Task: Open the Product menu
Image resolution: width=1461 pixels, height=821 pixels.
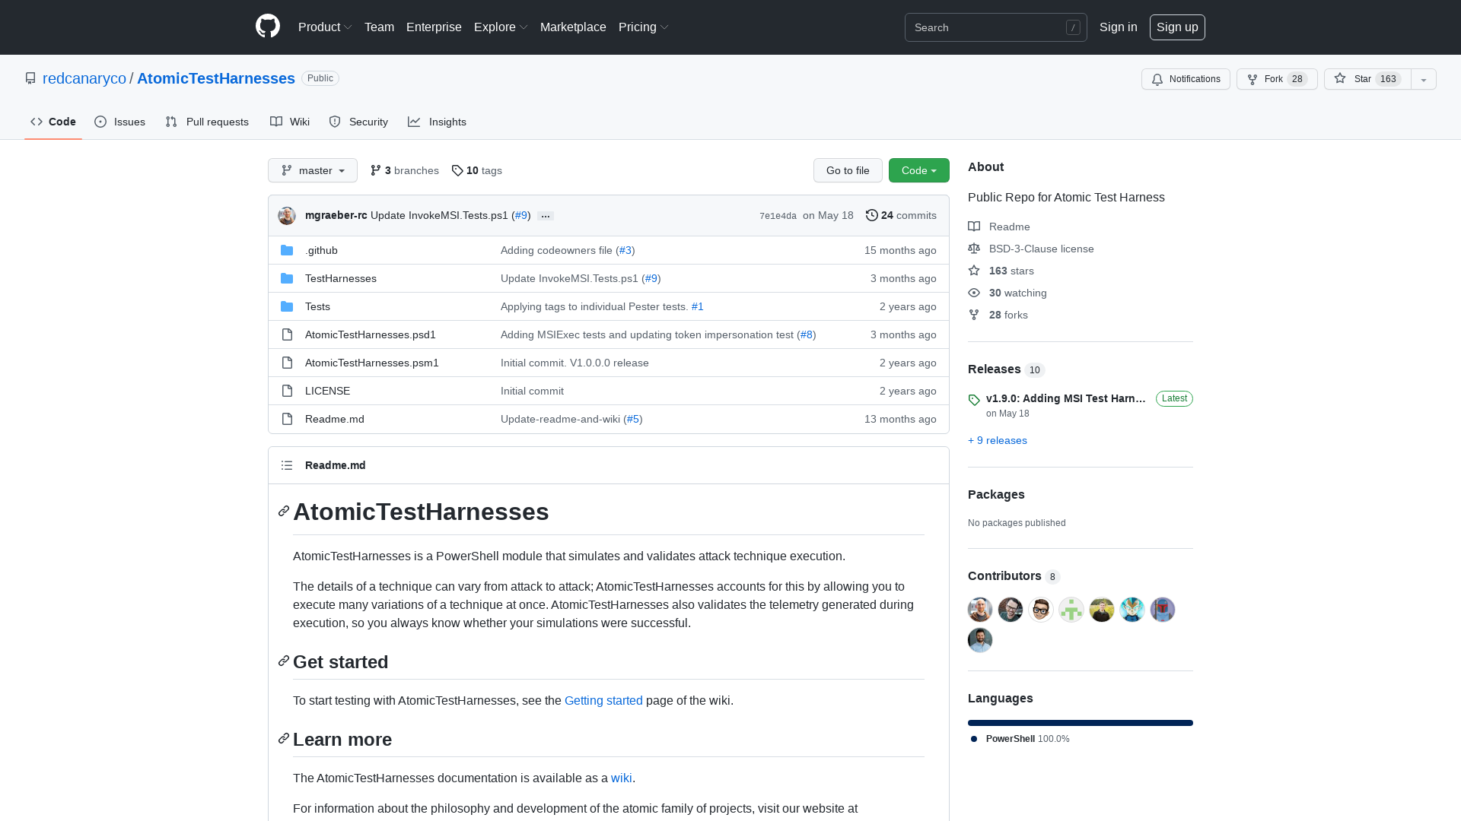Action: pos(325,27)
